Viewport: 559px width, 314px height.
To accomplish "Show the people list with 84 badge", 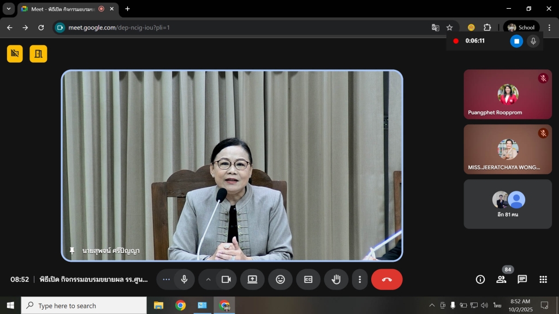I will (x=501, y=279).
